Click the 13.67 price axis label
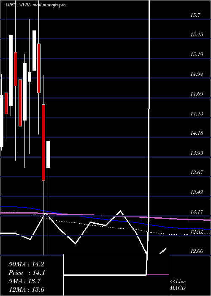The image size is (211, 296). (197, 173)
